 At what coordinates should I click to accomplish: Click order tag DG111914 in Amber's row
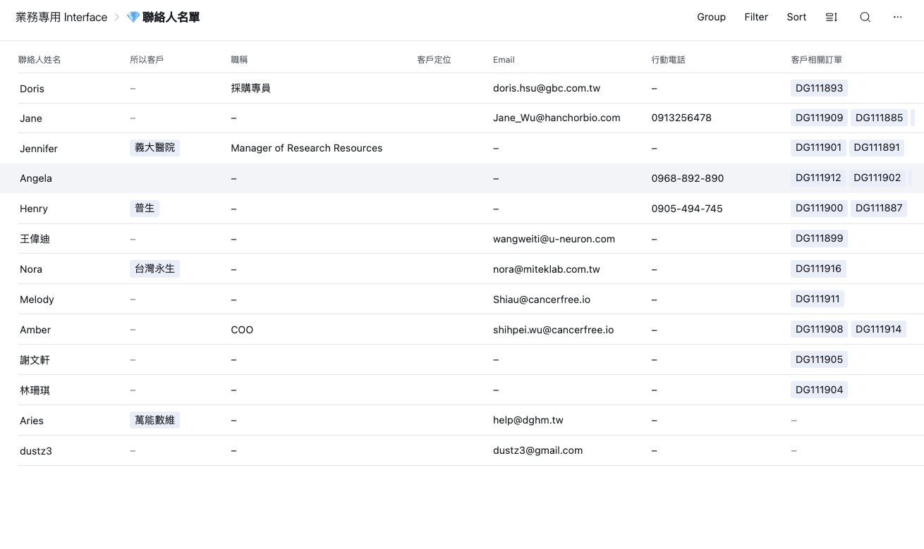(x=878, y=329)
